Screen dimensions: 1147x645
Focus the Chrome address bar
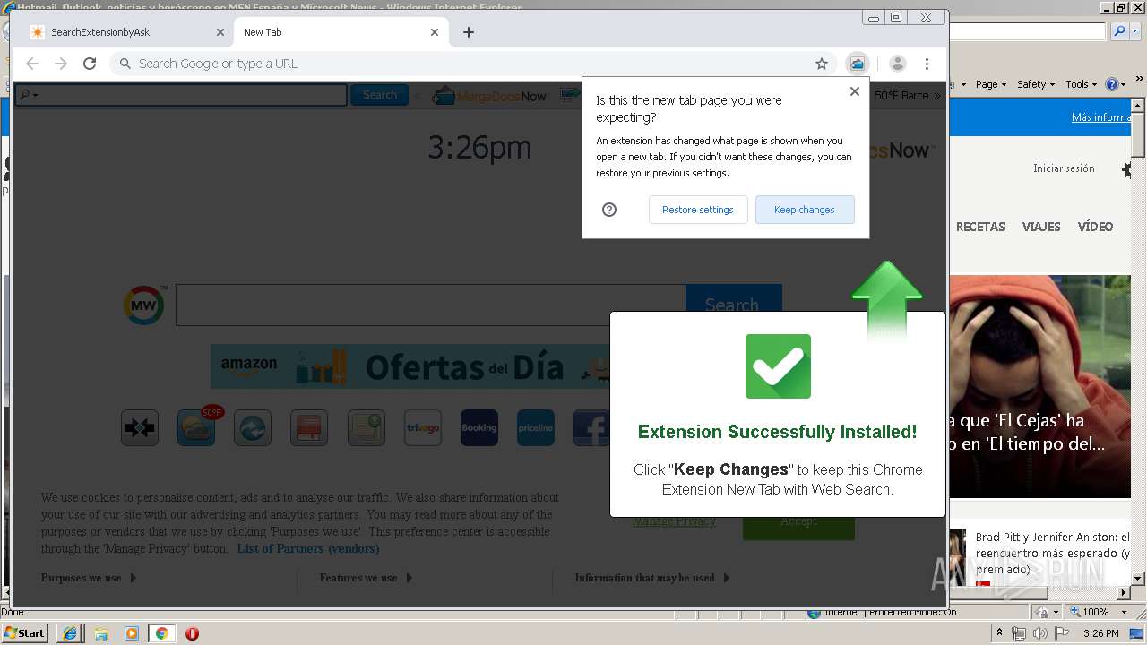(473, 64)
